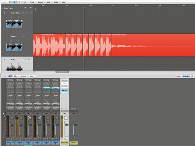Toggle input monitoring on Audio 3 track
This screenshot has height=146, width=195.
(x=23, y=60)
